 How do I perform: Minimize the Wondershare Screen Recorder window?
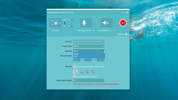[123, 12]
